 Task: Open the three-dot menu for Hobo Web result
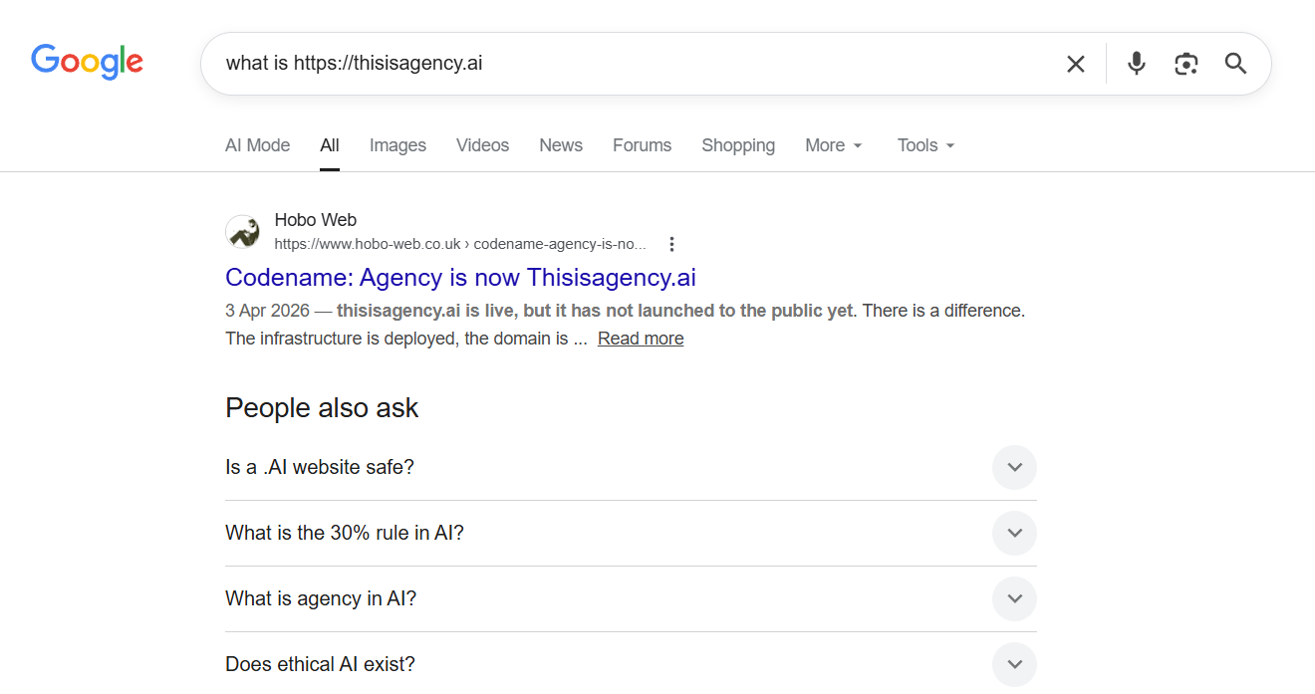(x=672, y=244)
